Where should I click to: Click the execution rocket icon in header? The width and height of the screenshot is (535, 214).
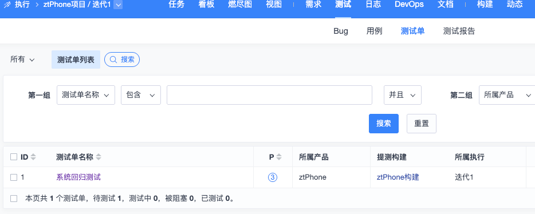[x=6, y=5]
